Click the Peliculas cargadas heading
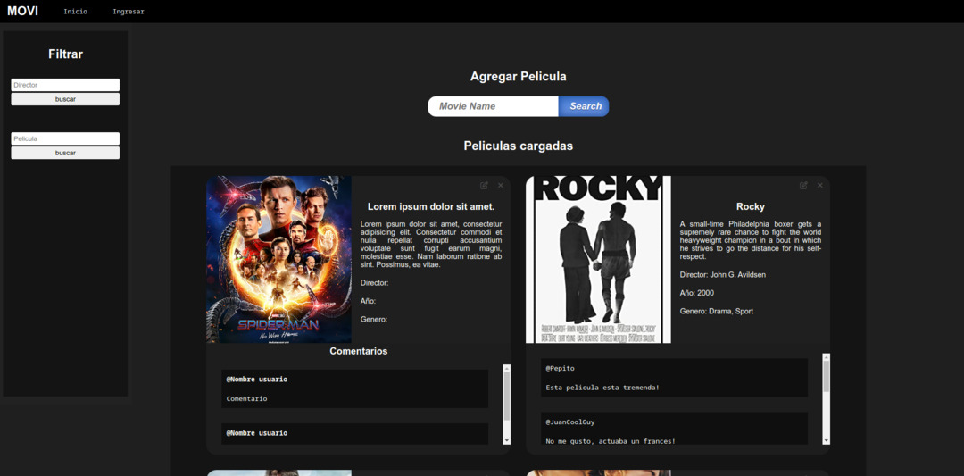The image size is (964, 476). pyautogui.click(x=519, y=146)
